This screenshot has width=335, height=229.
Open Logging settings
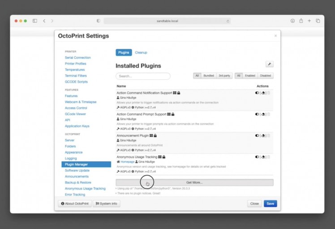tap(71, 159)
